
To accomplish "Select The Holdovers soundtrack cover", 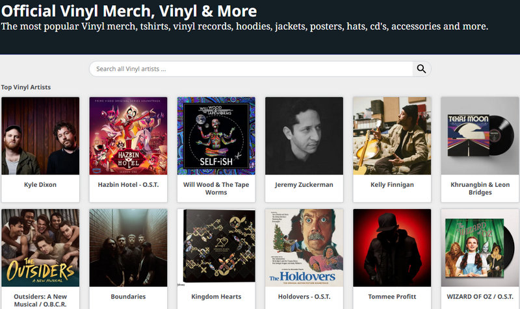I will (x=304, y=247).
